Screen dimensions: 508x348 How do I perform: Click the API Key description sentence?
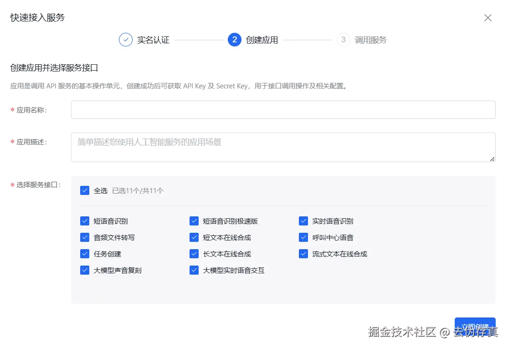180,86
